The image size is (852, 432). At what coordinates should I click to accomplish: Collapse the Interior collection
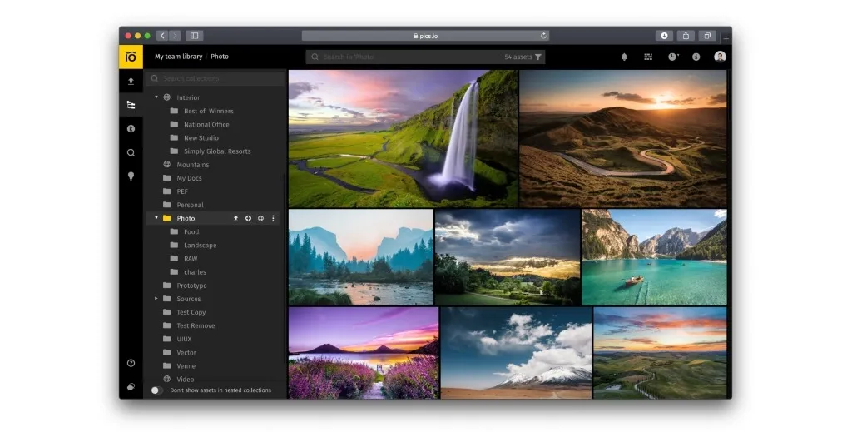point(156,97)
